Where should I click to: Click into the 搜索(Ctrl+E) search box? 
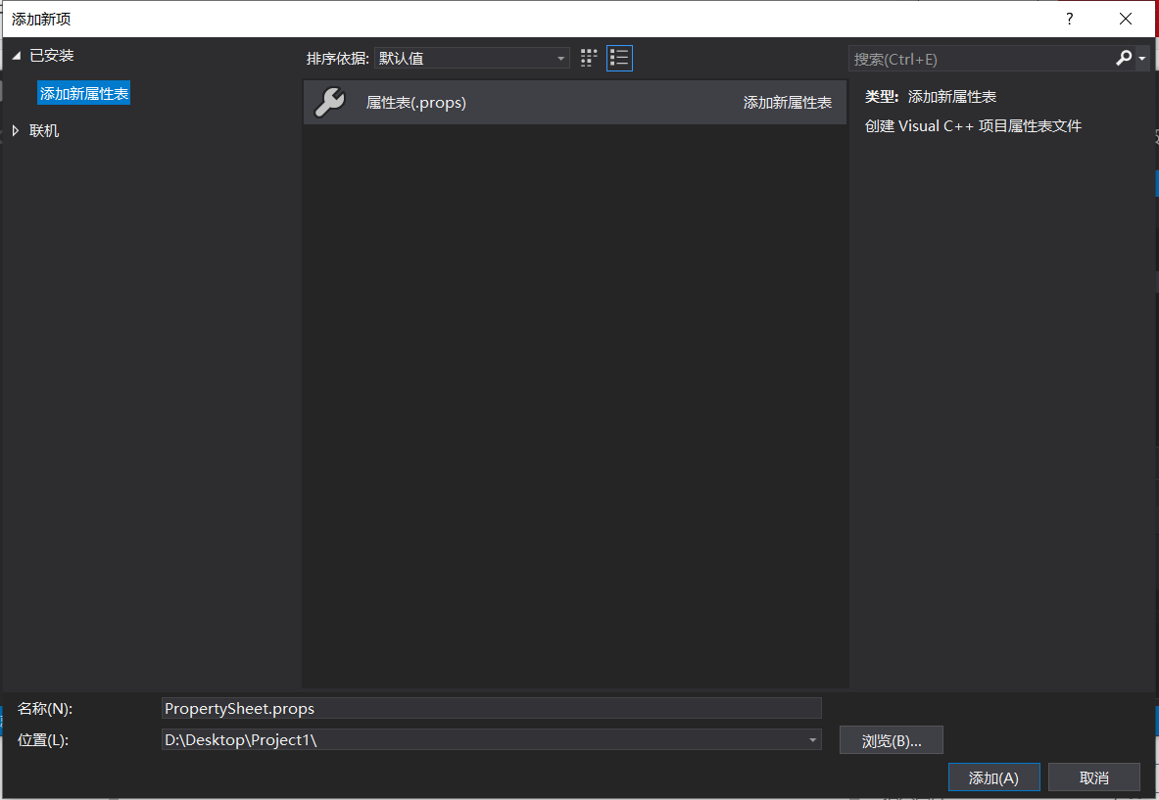pos(982,59)
